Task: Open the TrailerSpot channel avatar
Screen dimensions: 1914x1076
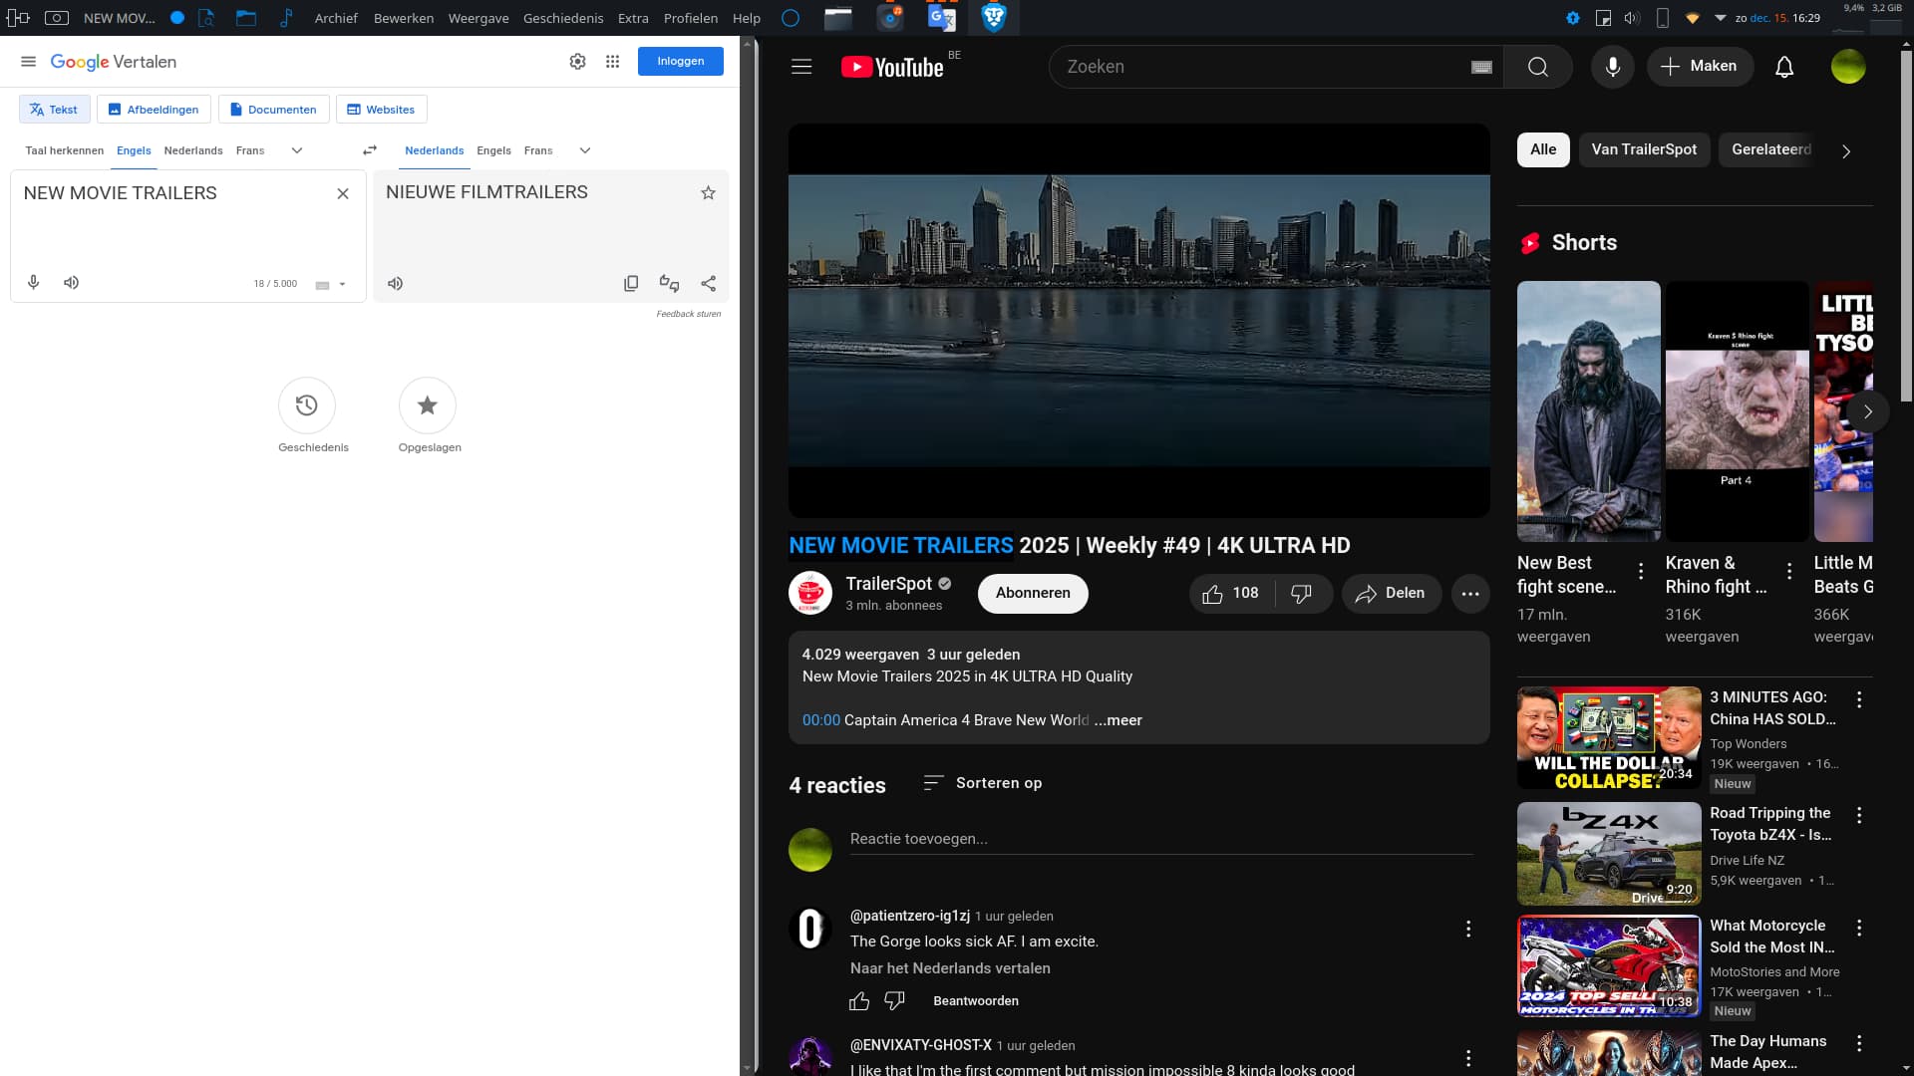Action: tap(810, 594)
